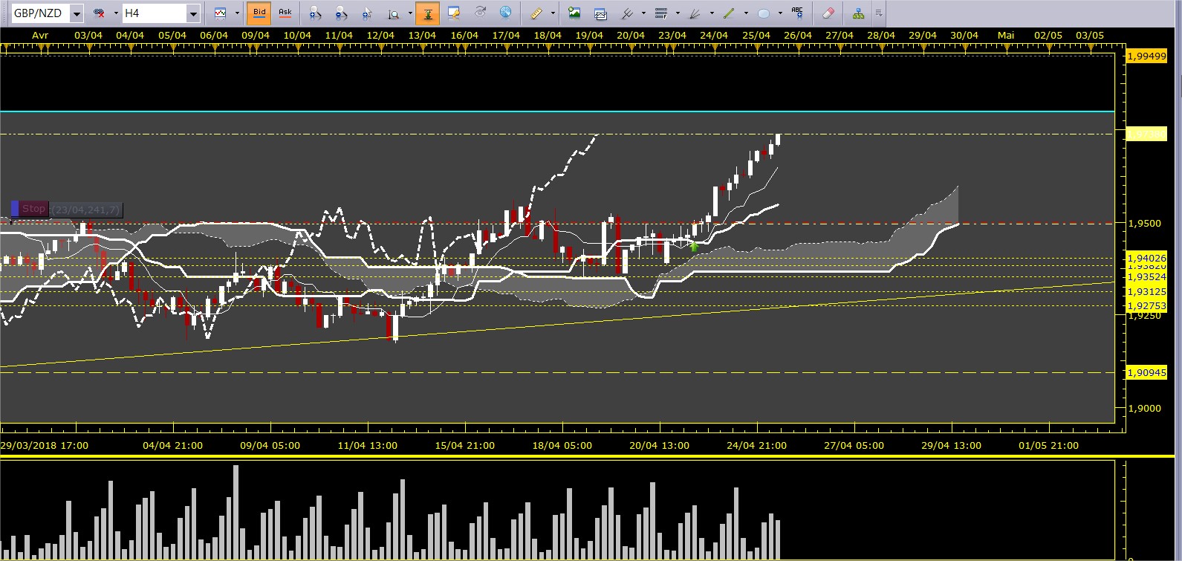The image size is (1182, 561).
Task: Click the 1,90945 price level label
Action: [1146, 372]
